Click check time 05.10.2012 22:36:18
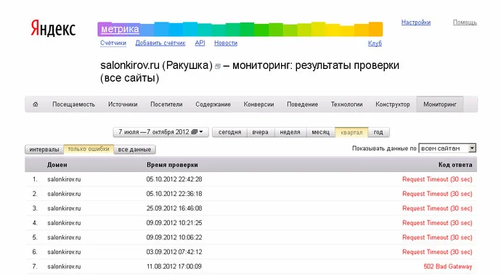Viewport: 501px width, 275px height. pos(174,194)
